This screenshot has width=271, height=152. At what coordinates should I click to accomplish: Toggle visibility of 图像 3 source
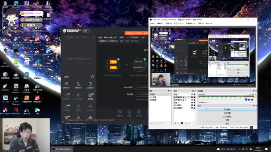coord(192,95)
